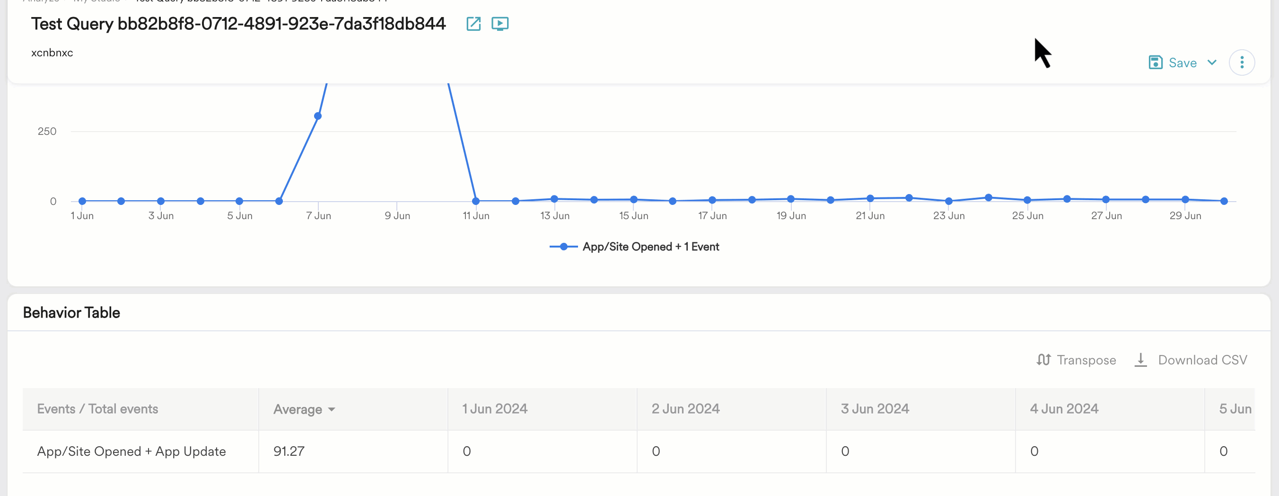Select the 24 Jun peak data point
Screen dimensions: 1279x496
(x=988, y=198)
